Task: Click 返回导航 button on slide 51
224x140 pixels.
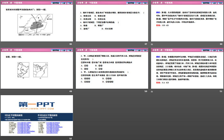Action: (206, 50)
